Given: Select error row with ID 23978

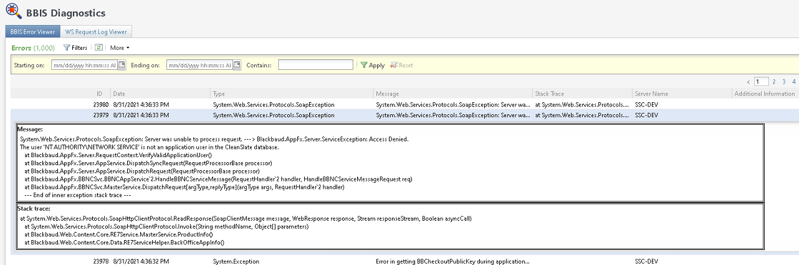Looking at the screenshot, I should (404, 261).
